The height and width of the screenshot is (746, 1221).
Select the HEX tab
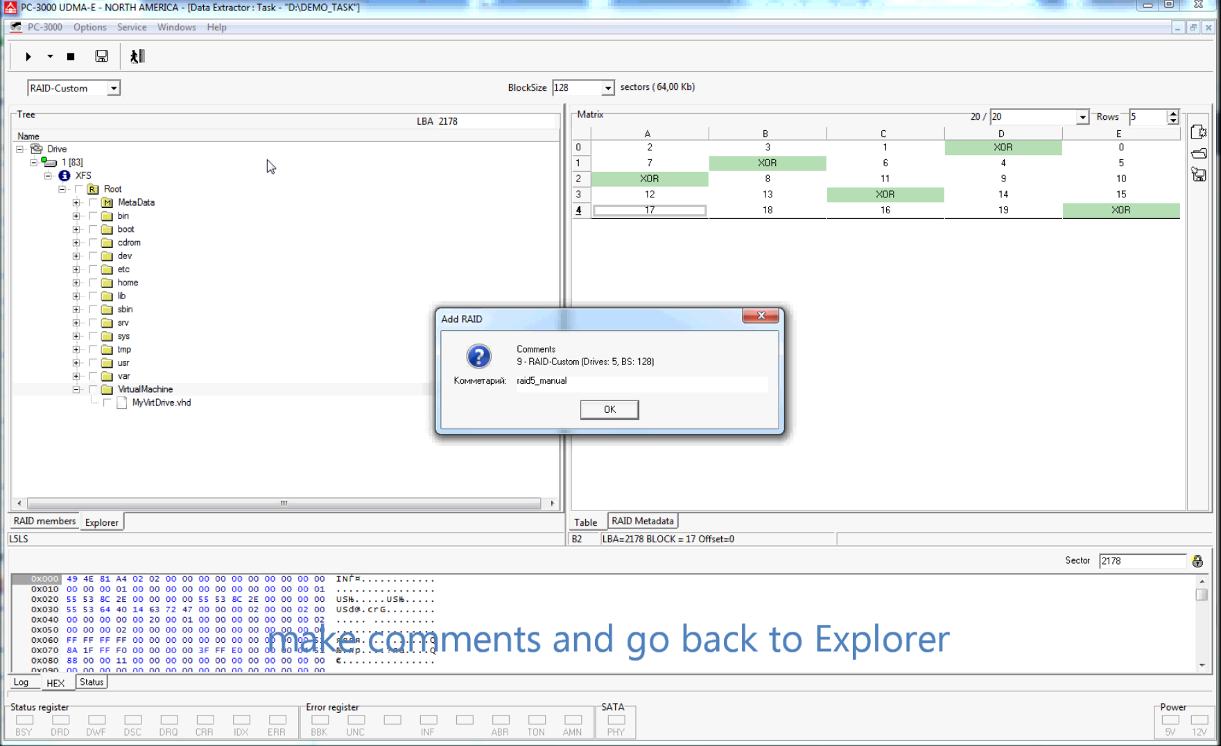tap(55, 683)
